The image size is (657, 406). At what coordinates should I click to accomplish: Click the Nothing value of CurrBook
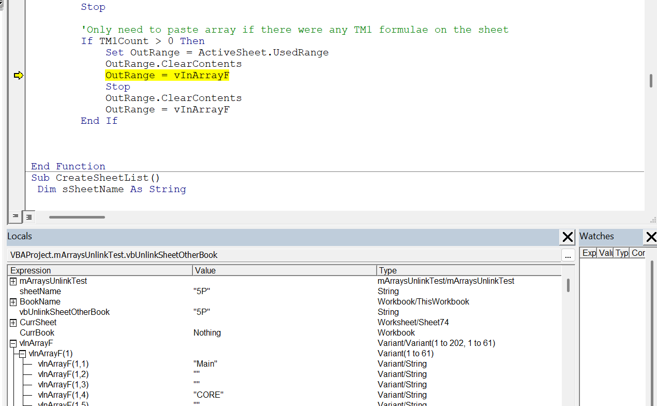pyautogui.click(x=207, y=333)
